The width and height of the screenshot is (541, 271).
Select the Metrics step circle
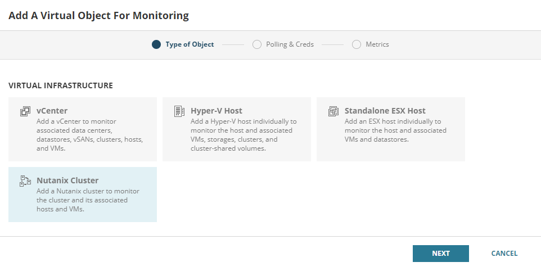tap(357, 44)
